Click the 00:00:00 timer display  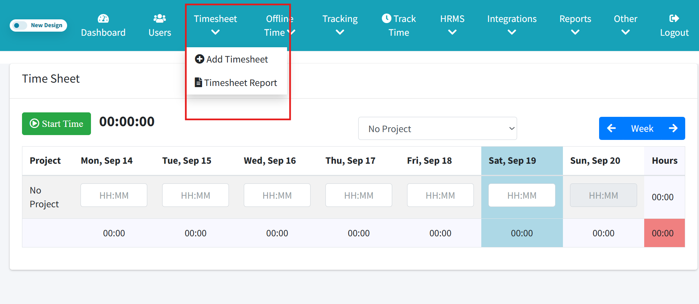(x=127, y=122)
